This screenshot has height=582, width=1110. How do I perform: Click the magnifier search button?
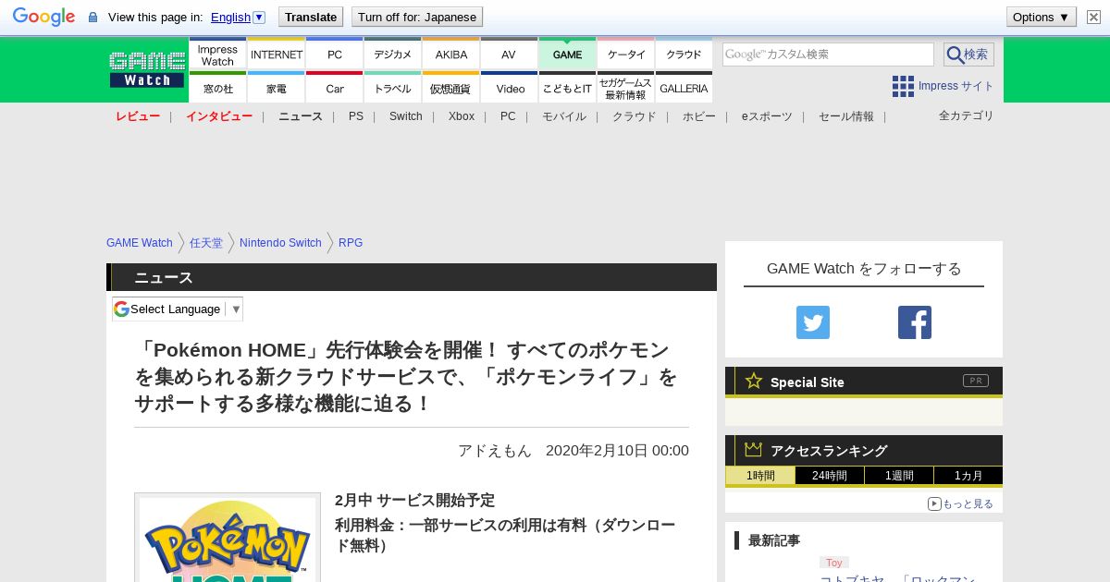pyautogui.click(x=968, y=55)
